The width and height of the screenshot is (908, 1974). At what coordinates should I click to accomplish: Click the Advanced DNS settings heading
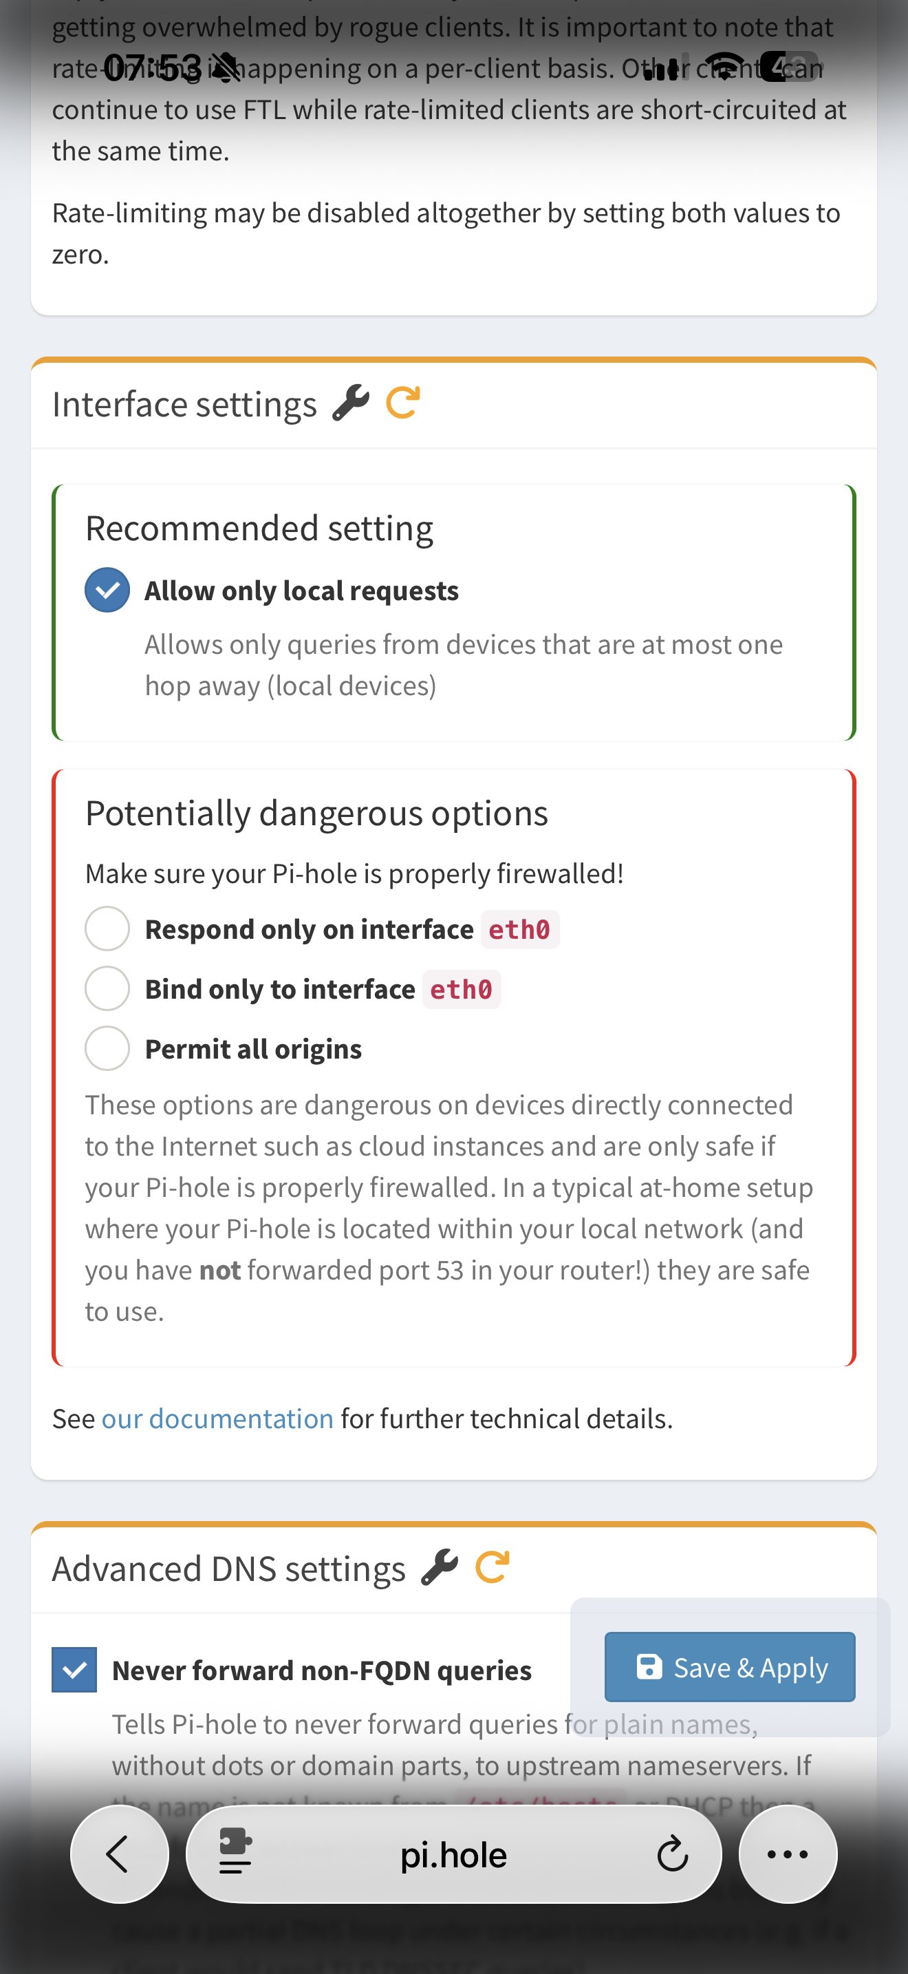(229, 1569)
